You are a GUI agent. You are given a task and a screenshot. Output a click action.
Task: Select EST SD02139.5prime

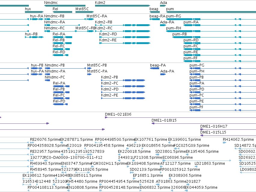(x=145, y=170)
